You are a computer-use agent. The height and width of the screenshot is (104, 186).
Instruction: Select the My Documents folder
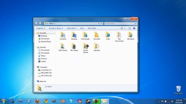click(x=119, y=37)
